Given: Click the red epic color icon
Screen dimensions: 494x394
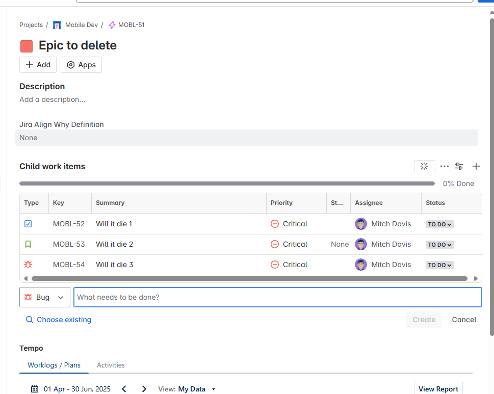Looking at the screenshot, I should pos(27,46).
